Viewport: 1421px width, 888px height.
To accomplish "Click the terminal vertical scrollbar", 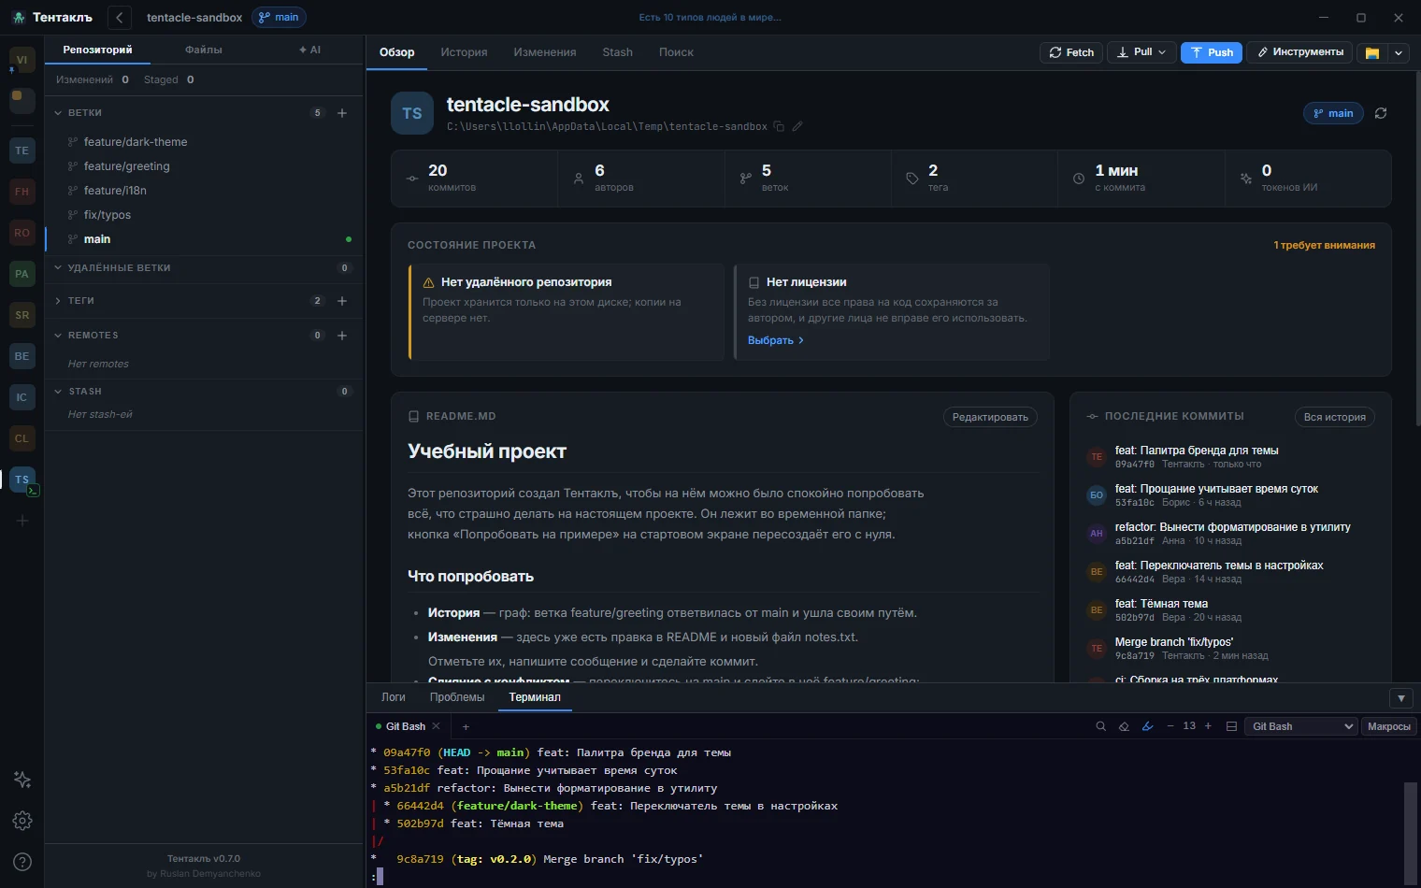I will click(x=1411, y=832).
